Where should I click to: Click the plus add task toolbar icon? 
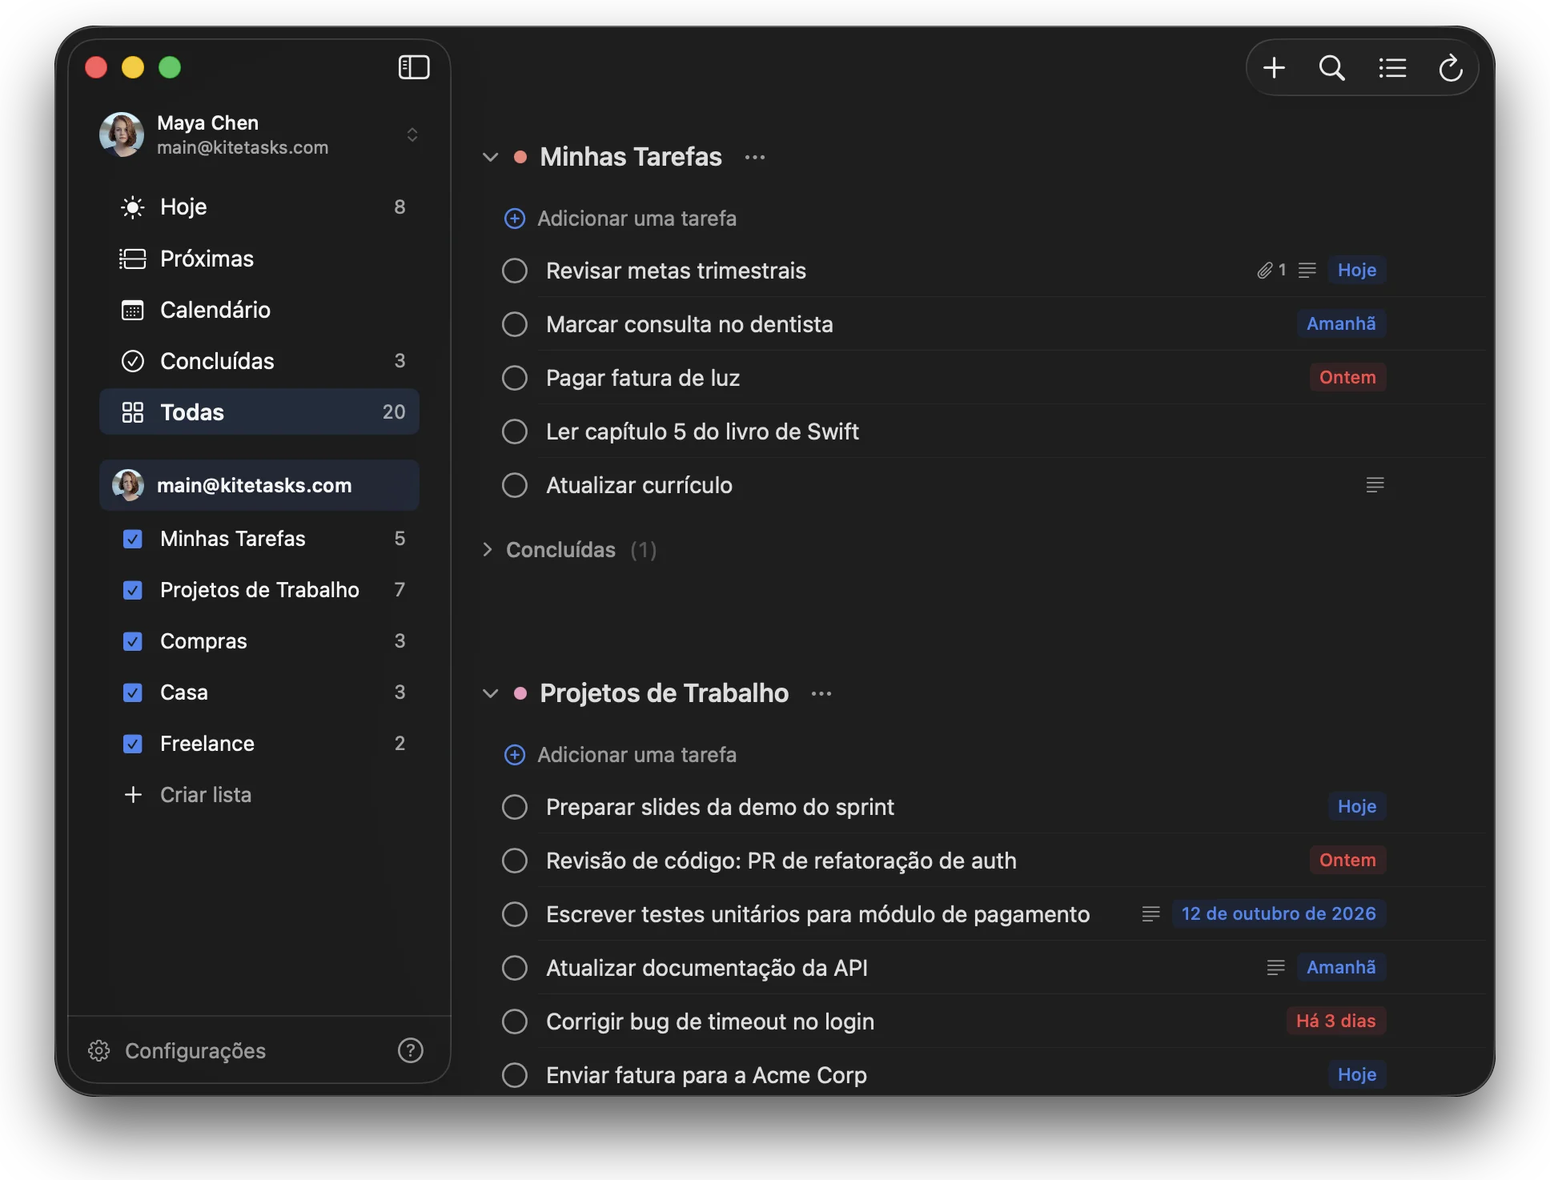coord(1274,68)
